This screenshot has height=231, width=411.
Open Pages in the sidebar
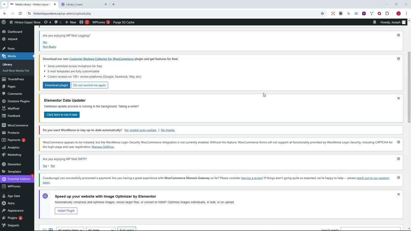coord(11,86)
